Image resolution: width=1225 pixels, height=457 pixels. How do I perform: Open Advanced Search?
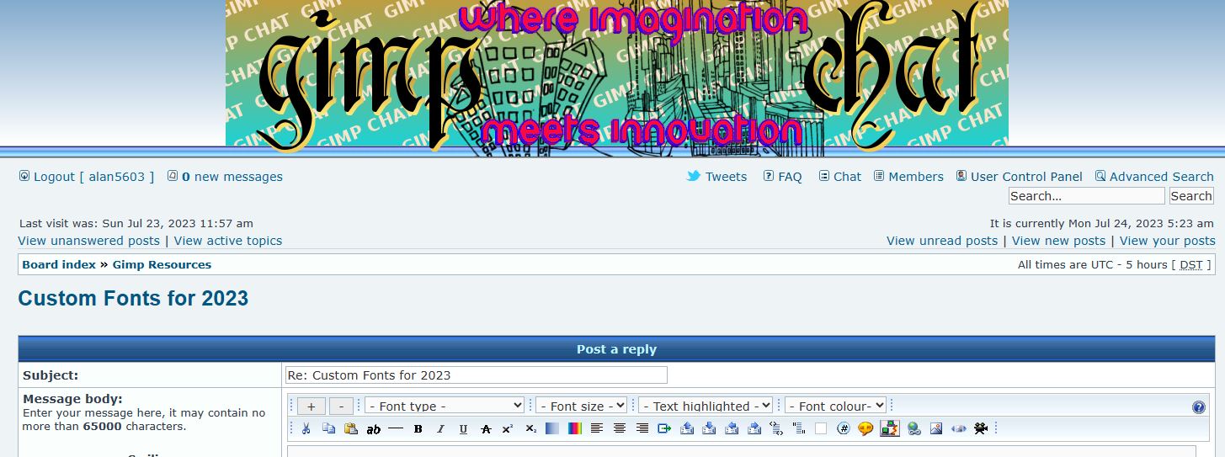point(1154,177)
